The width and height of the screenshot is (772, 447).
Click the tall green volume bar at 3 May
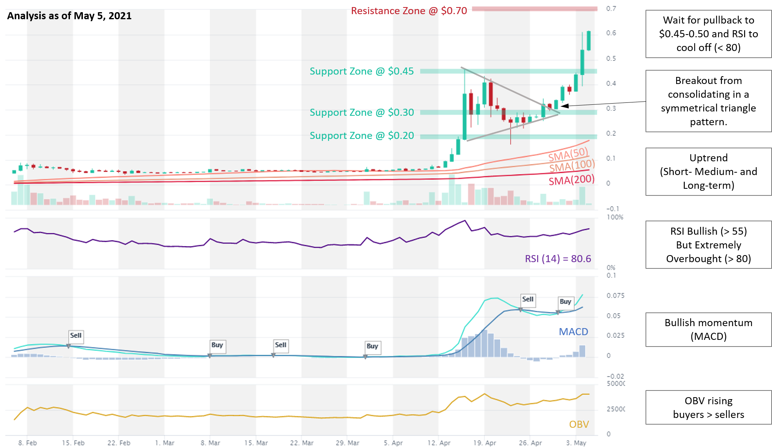[x=582, y=195]
